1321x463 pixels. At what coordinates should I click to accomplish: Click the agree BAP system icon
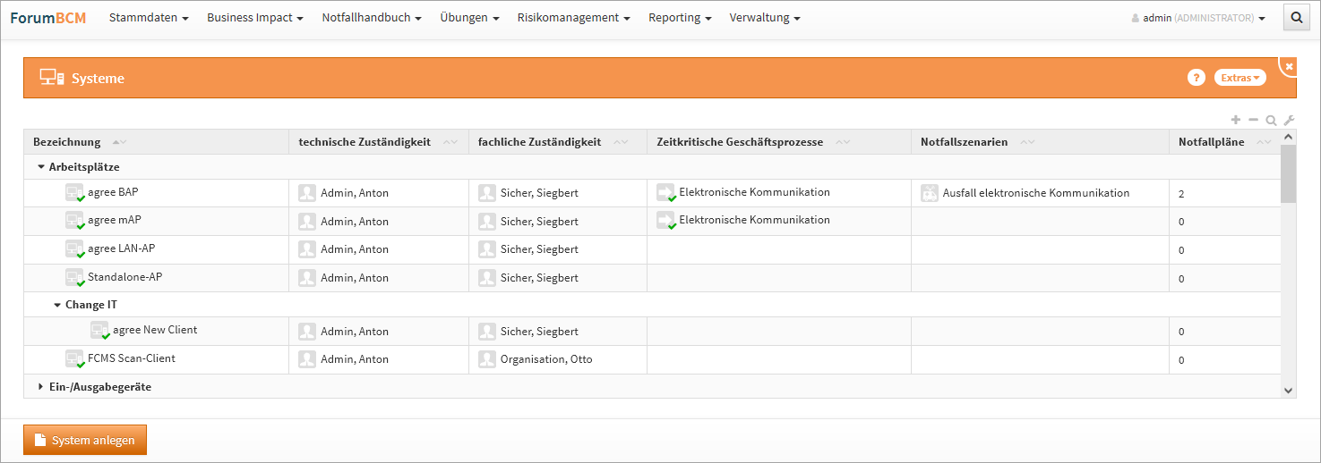point(75,193)
